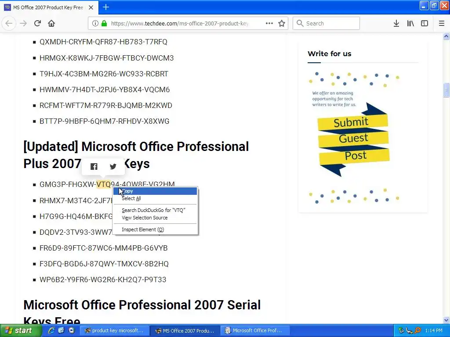450x337 pixels.
Task: Choose Search DuckDuckGo for "VTQ"
Action: 155,210
